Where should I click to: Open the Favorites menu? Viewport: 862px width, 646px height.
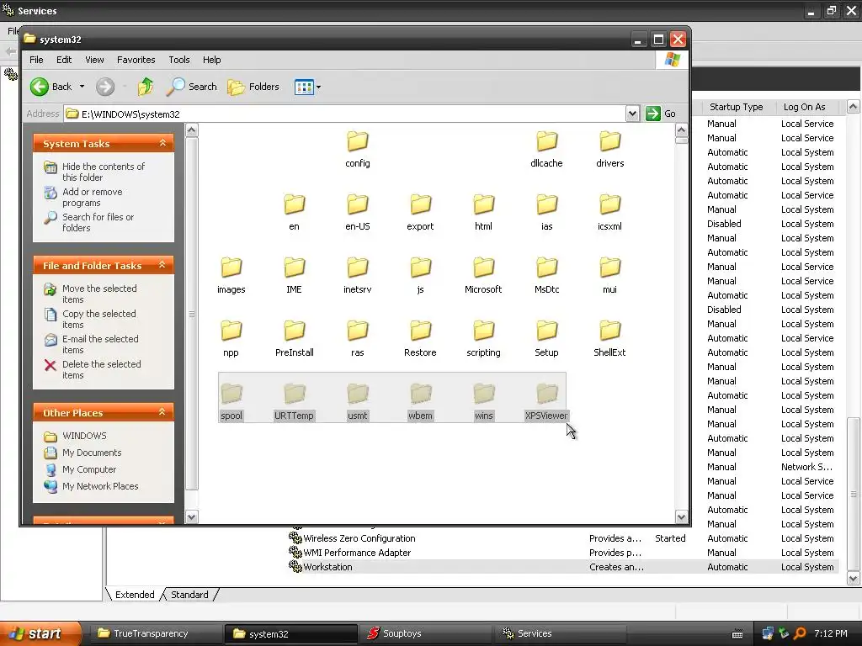coord(136,60)
